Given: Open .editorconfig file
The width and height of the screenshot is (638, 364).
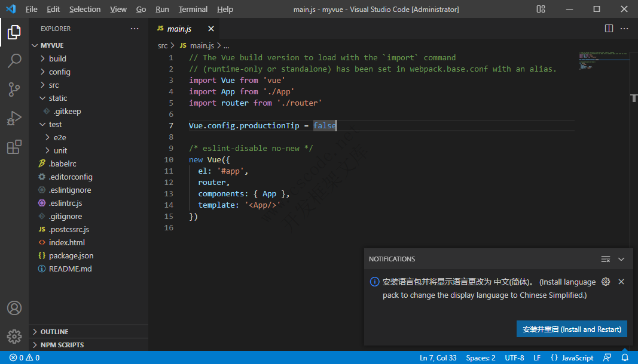Looking at the screenshot, I should (x=71, y=177).
